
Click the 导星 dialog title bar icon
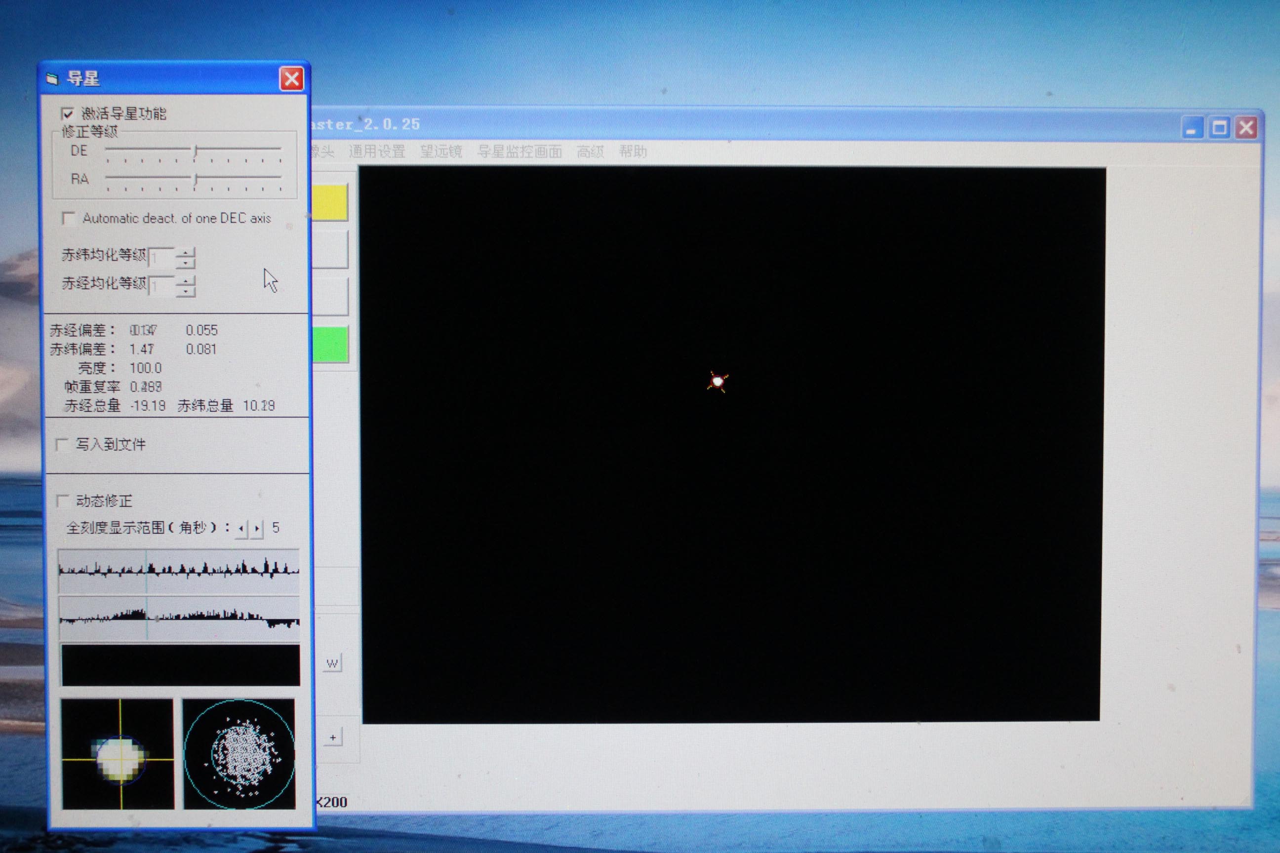[x=52, y=79]
